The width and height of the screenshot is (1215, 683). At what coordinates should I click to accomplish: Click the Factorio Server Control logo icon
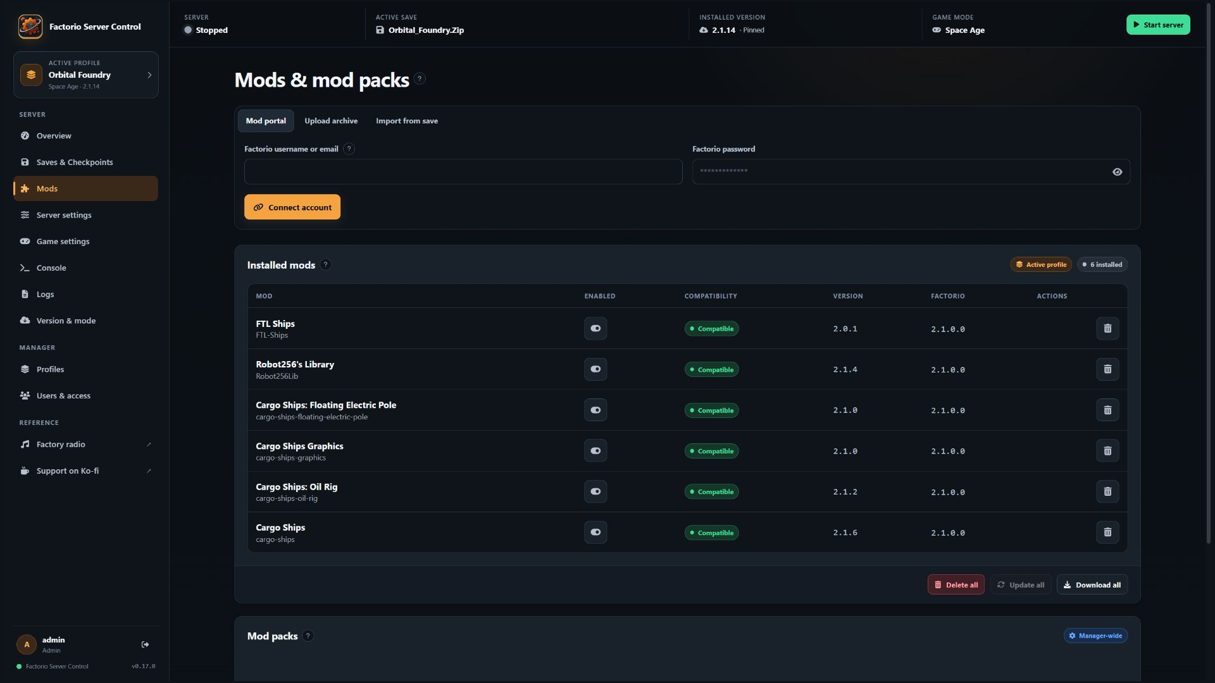30,27
